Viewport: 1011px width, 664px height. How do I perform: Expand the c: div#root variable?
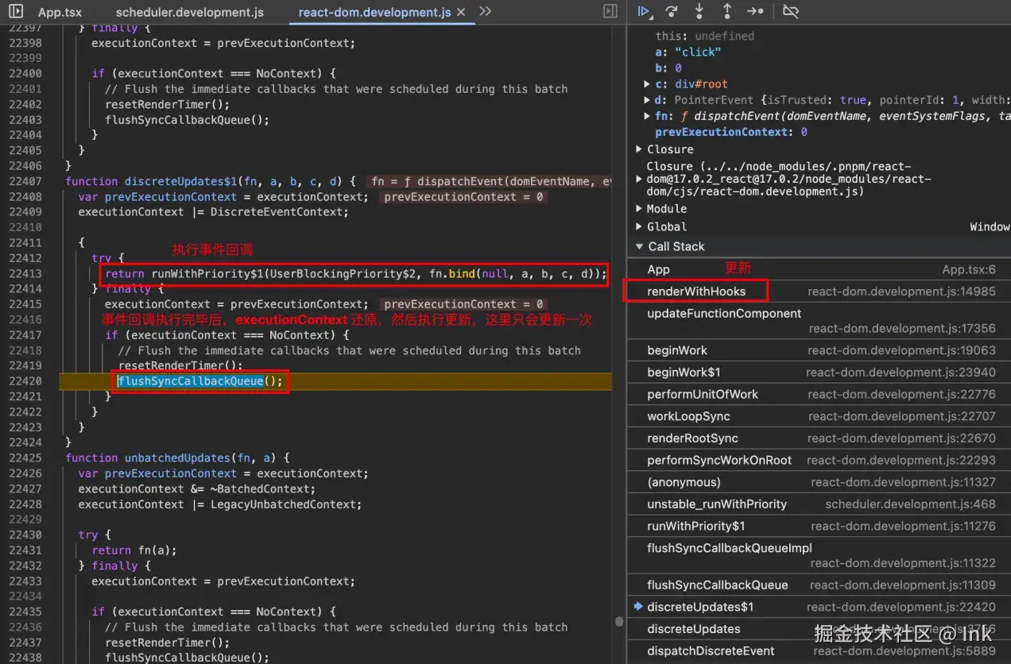[x=647, y=84]
